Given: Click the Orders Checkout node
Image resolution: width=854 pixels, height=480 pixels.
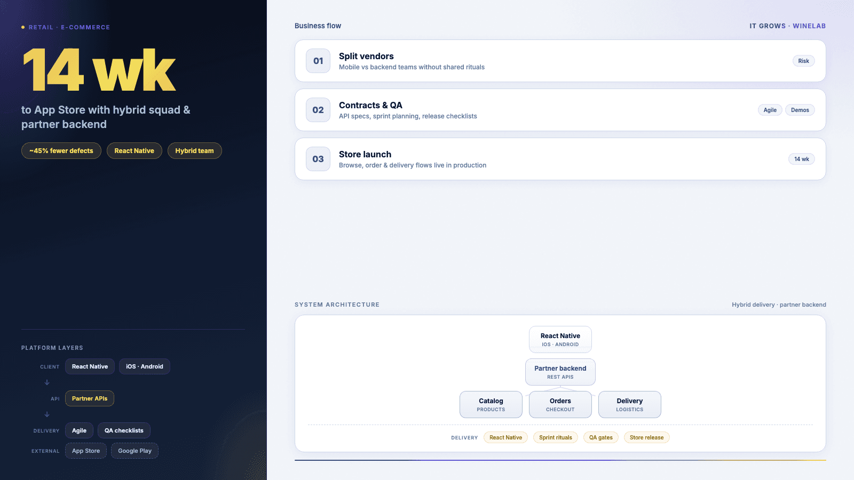Looking at the screenshot, I should pos(560,404).
